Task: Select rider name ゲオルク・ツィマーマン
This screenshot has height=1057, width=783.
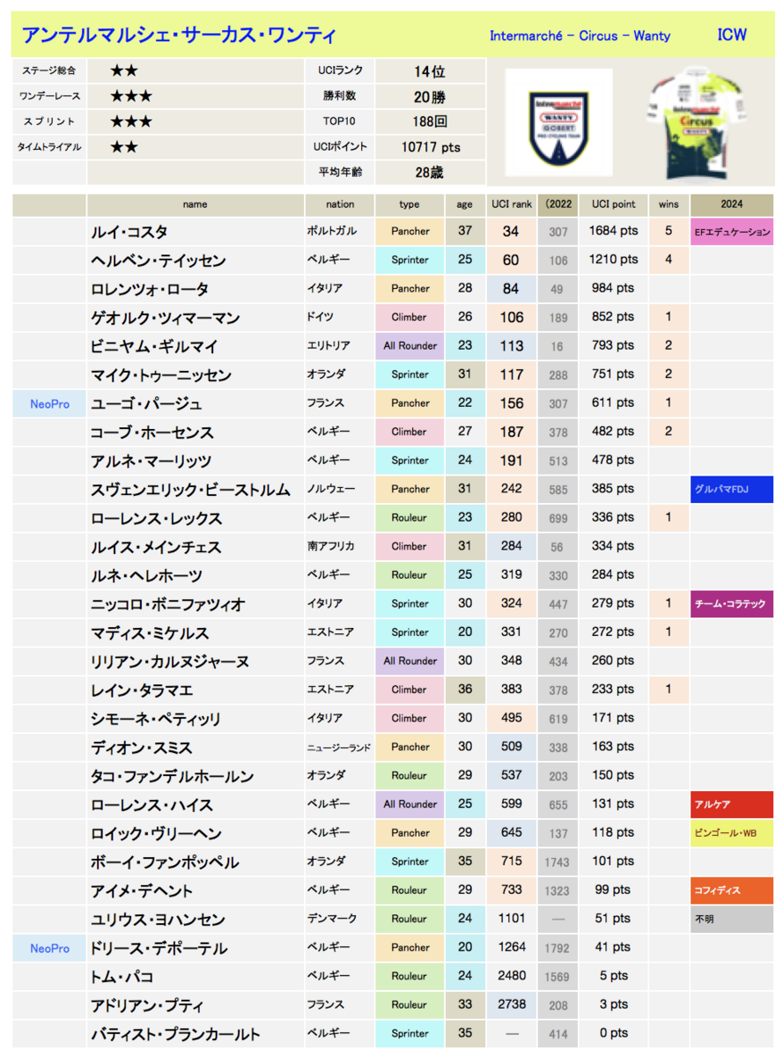Action: pyautogui.click(x=165, y=318)
